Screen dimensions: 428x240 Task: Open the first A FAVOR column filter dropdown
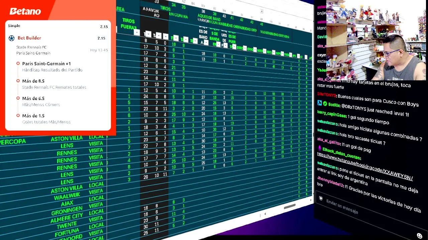[148, 34]
